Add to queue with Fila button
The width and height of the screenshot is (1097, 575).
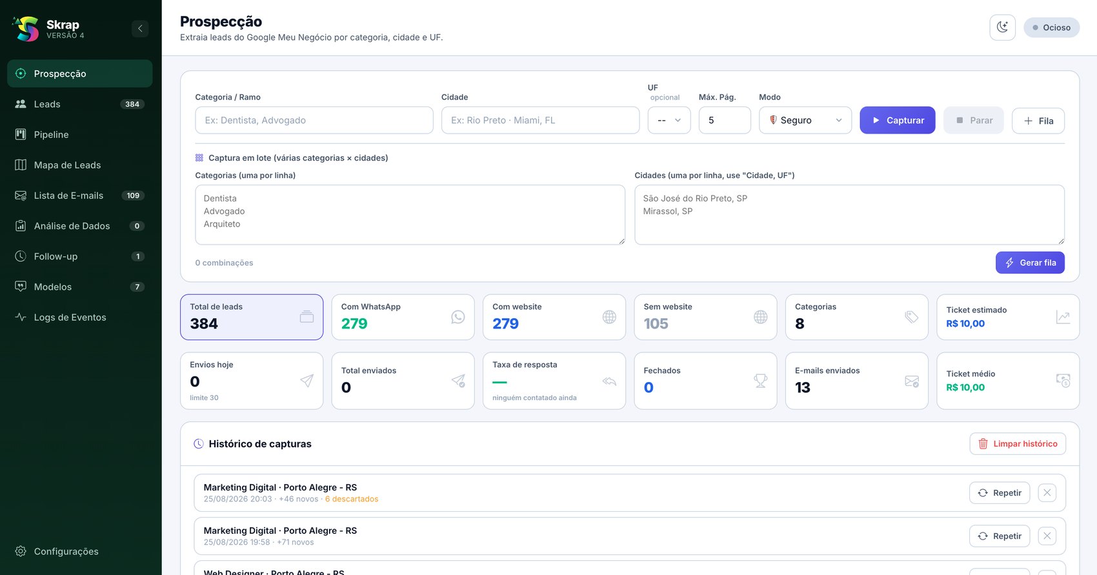point(1038,121)
